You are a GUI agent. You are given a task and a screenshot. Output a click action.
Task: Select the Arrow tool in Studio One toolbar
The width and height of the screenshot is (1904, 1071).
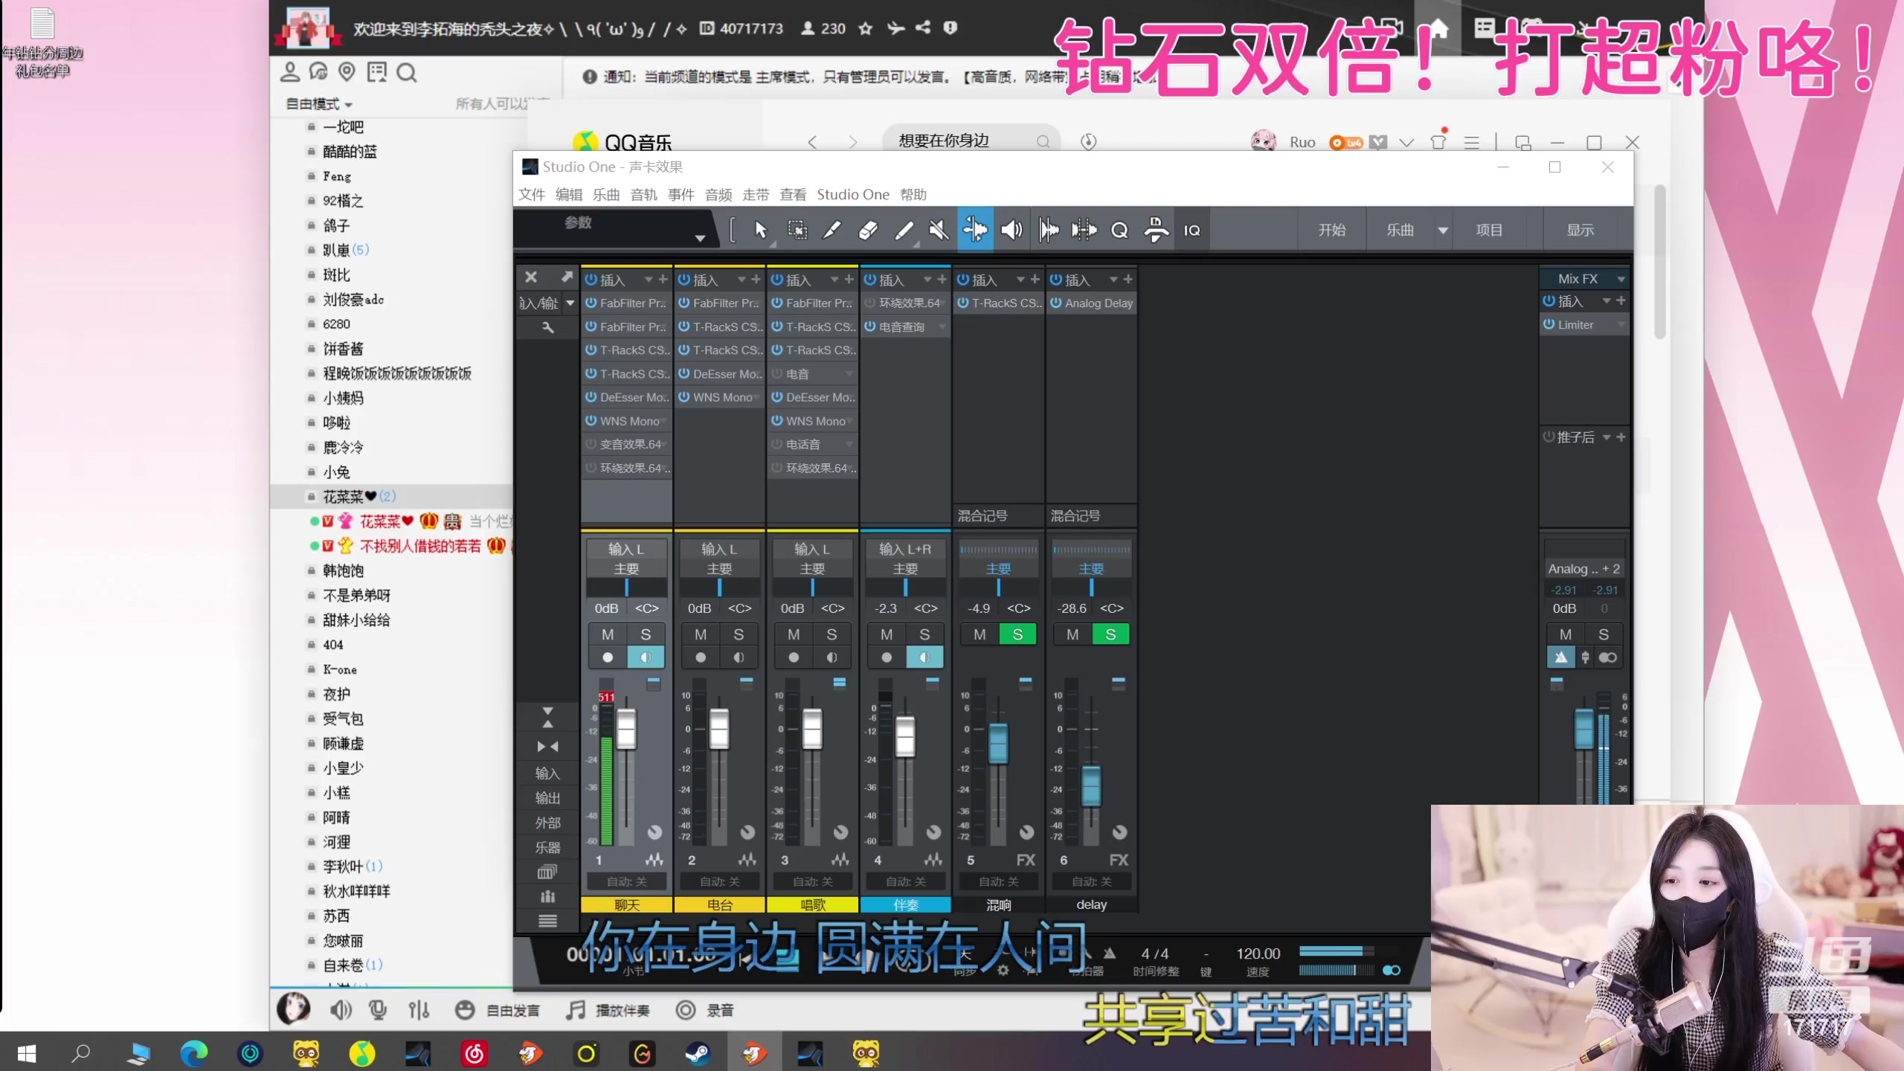pyautogui.click(x=760, y=231)
